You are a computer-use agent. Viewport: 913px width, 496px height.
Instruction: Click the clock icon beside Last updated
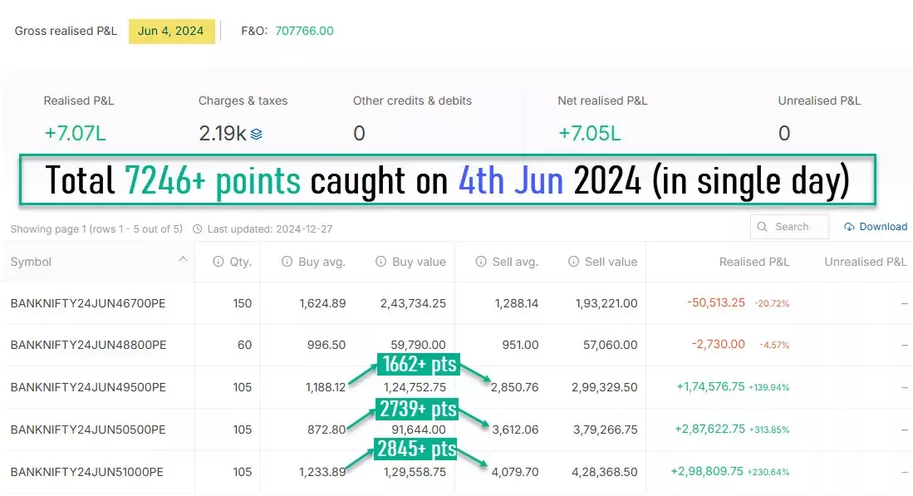point(197,228)
